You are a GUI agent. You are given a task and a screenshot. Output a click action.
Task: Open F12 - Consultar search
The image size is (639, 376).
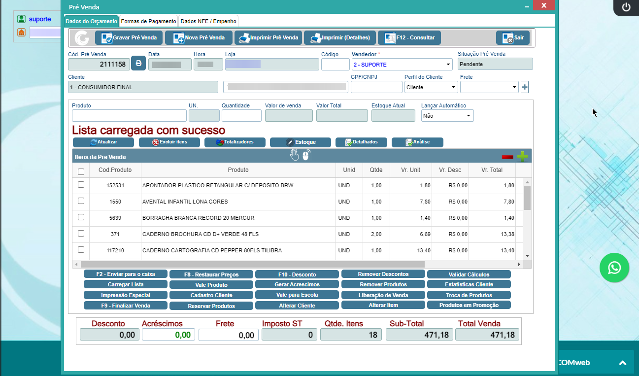409,38
